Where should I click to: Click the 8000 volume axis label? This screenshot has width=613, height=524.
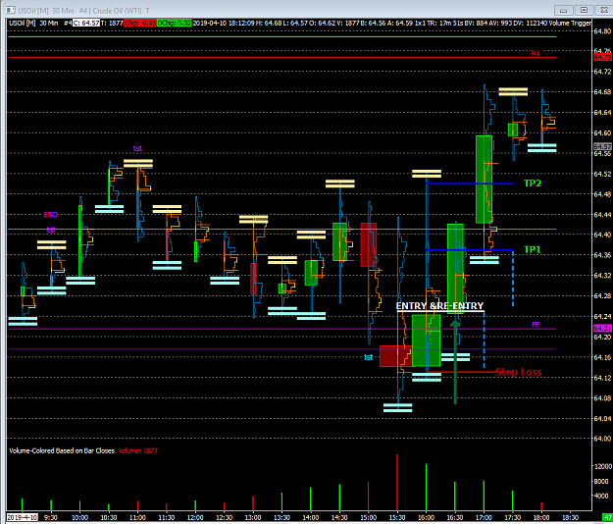[x=601, y=482]
